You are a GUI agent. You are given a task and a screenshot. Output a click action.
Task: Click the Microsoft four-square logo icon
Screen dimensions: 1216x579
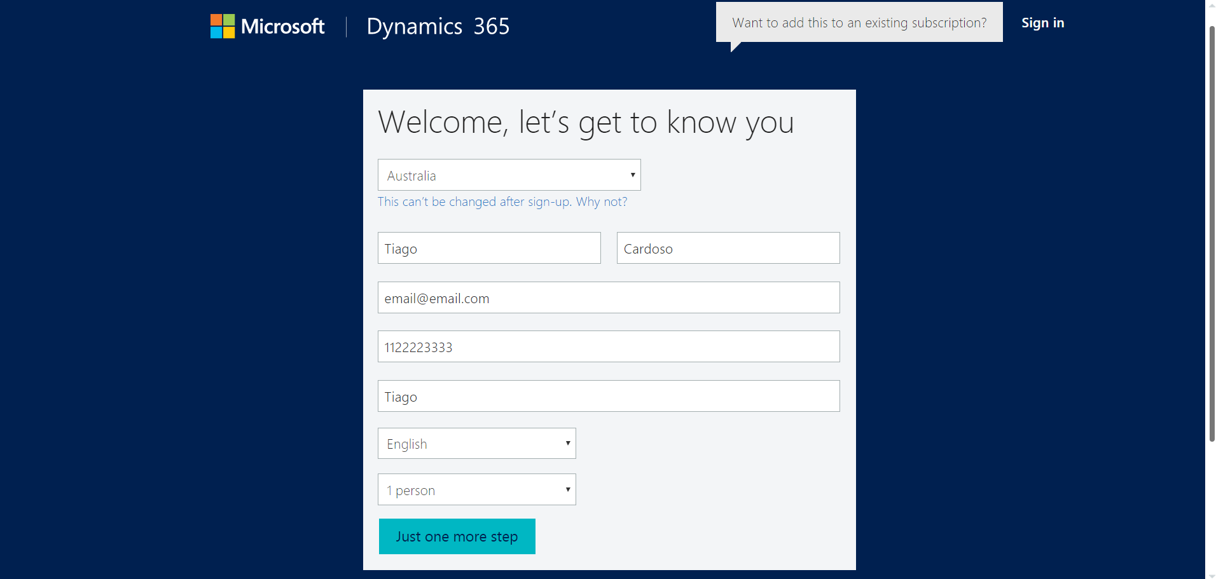click(x=223, y=26)
